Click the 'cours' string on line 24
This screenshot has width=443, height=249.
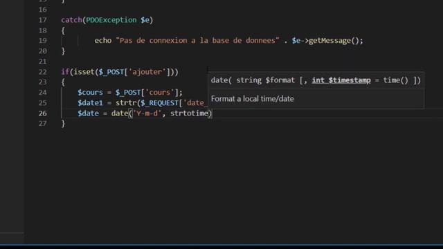160,93
